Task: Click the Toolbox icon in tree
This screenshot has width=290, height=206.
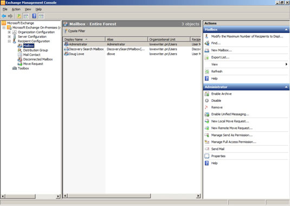Action: [15, 68]
